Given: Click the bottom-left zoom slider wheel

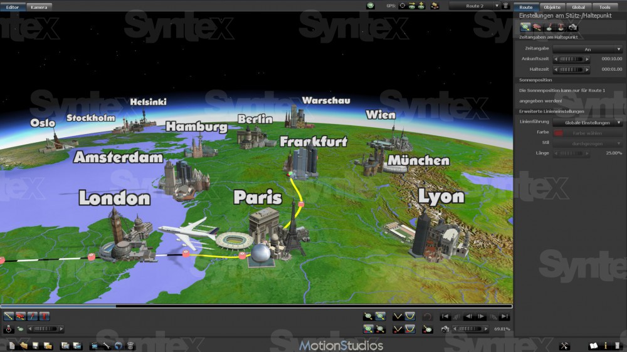Looking at the screenshot, I should [x=45, y=329].
